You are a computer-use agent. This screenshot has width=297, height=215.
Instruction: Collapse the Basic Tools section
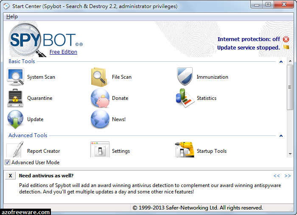pos(281,62)
